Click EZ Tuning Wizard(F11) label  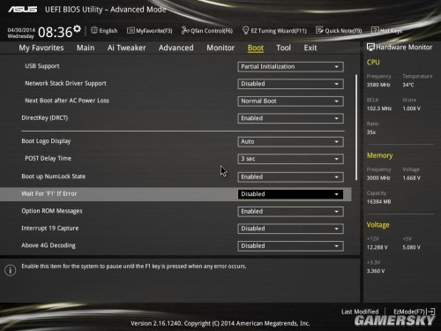[x=279, y=31]
